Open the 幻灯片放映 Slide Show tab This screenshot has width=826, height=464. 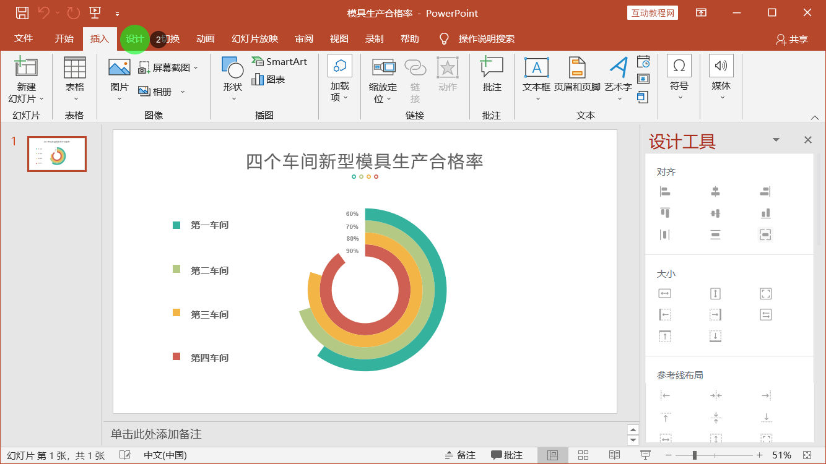point(255,38)
